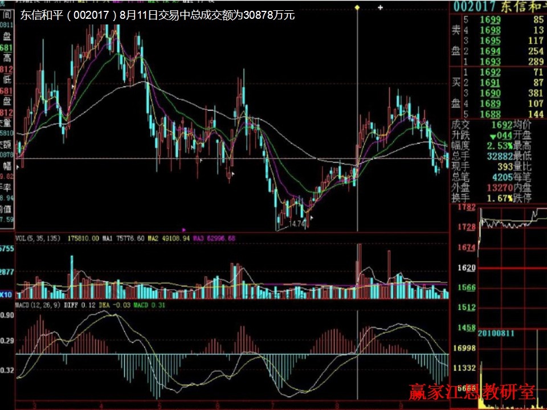Click the slide title about 东信和平 turnover
This screenshot has width=547, height=410.
coord(157,16)
